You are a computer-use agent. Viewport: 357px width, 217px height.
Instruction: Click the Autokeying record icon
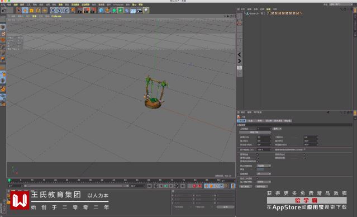pyautogui.click(x=199, y=186)
